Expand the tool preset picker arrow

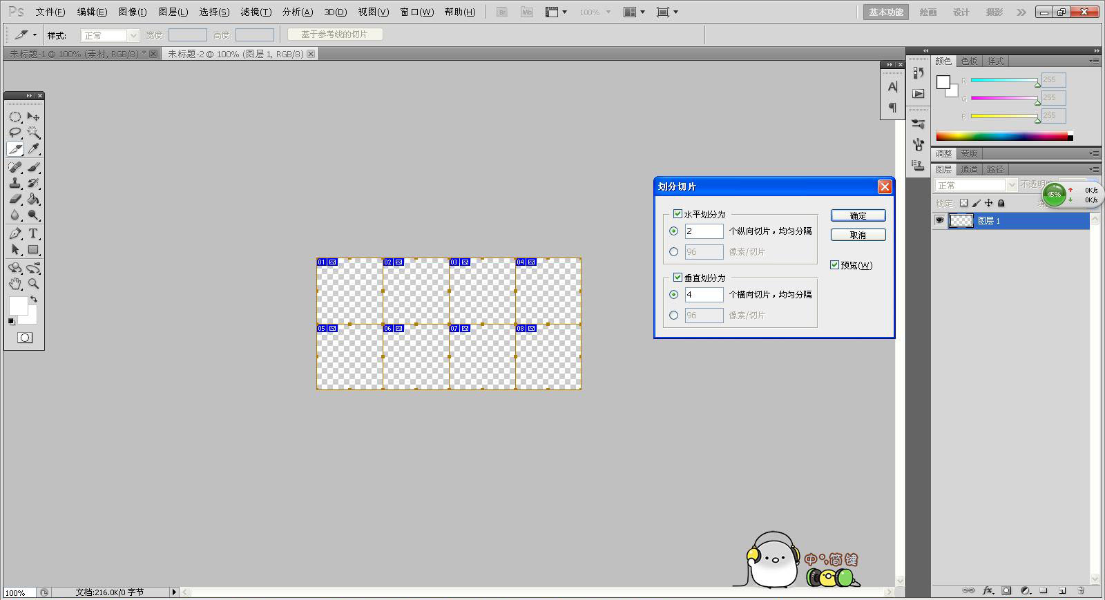35,35
